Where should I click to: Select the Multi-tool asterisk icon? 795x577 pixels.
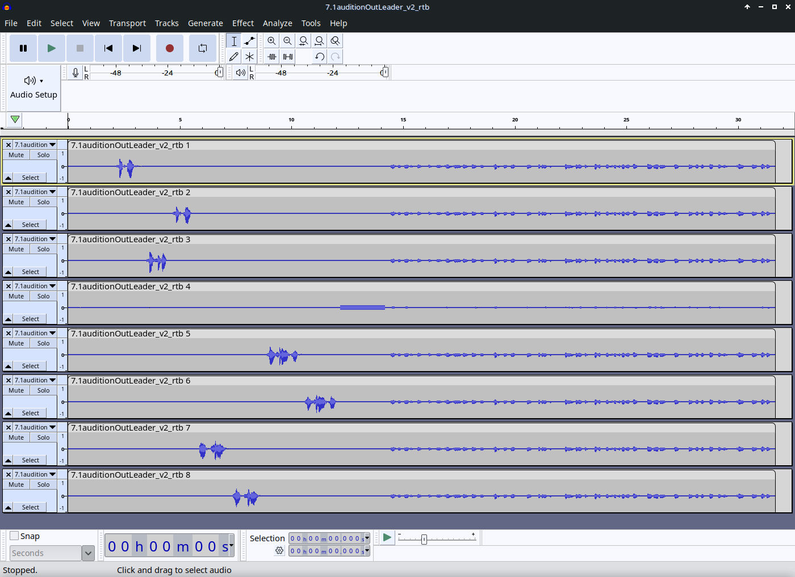coord(249,57)
